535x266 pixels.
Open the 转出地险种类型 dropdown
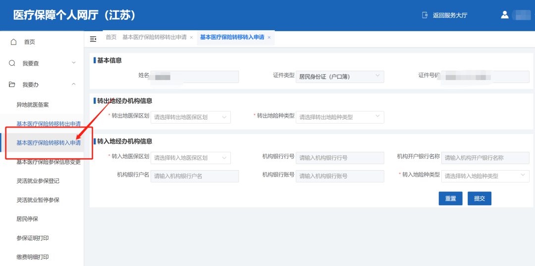click(x=339, y=117)
